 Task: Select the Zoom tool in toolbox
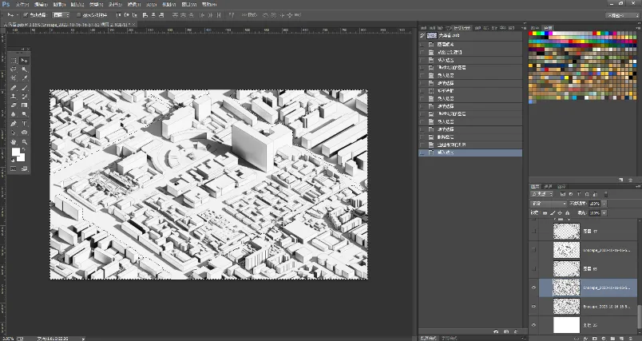coord(25,142)
